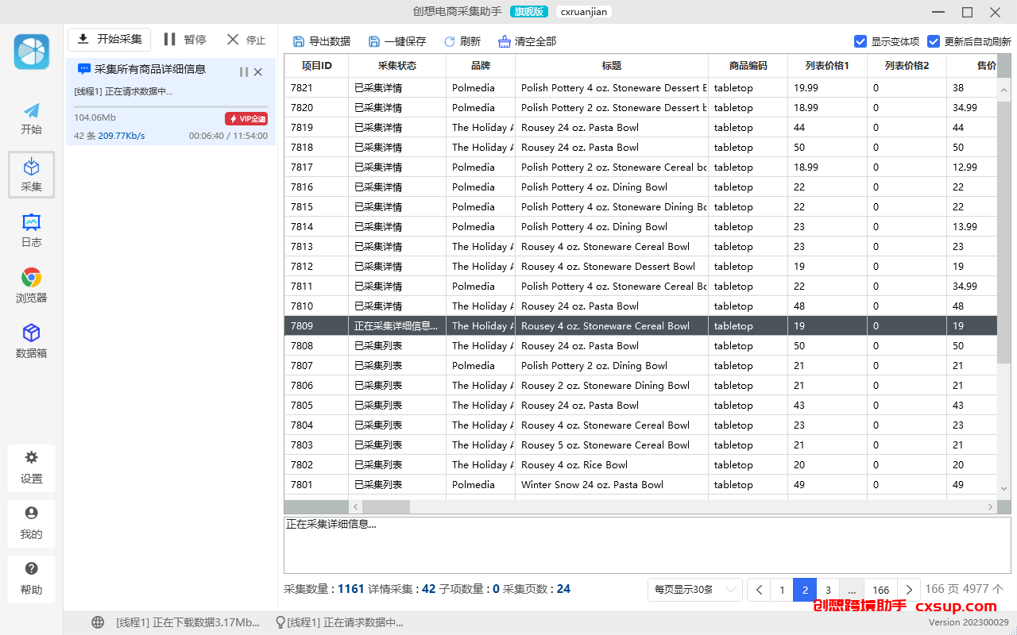Viewport: 1017px width, 635px height.
Task: Click 清空全部 toolbar item
Action: pos(527,41)
